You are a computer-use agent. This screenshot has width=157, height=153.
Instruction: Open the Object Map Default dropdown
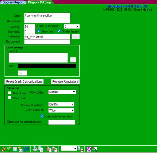62,92
